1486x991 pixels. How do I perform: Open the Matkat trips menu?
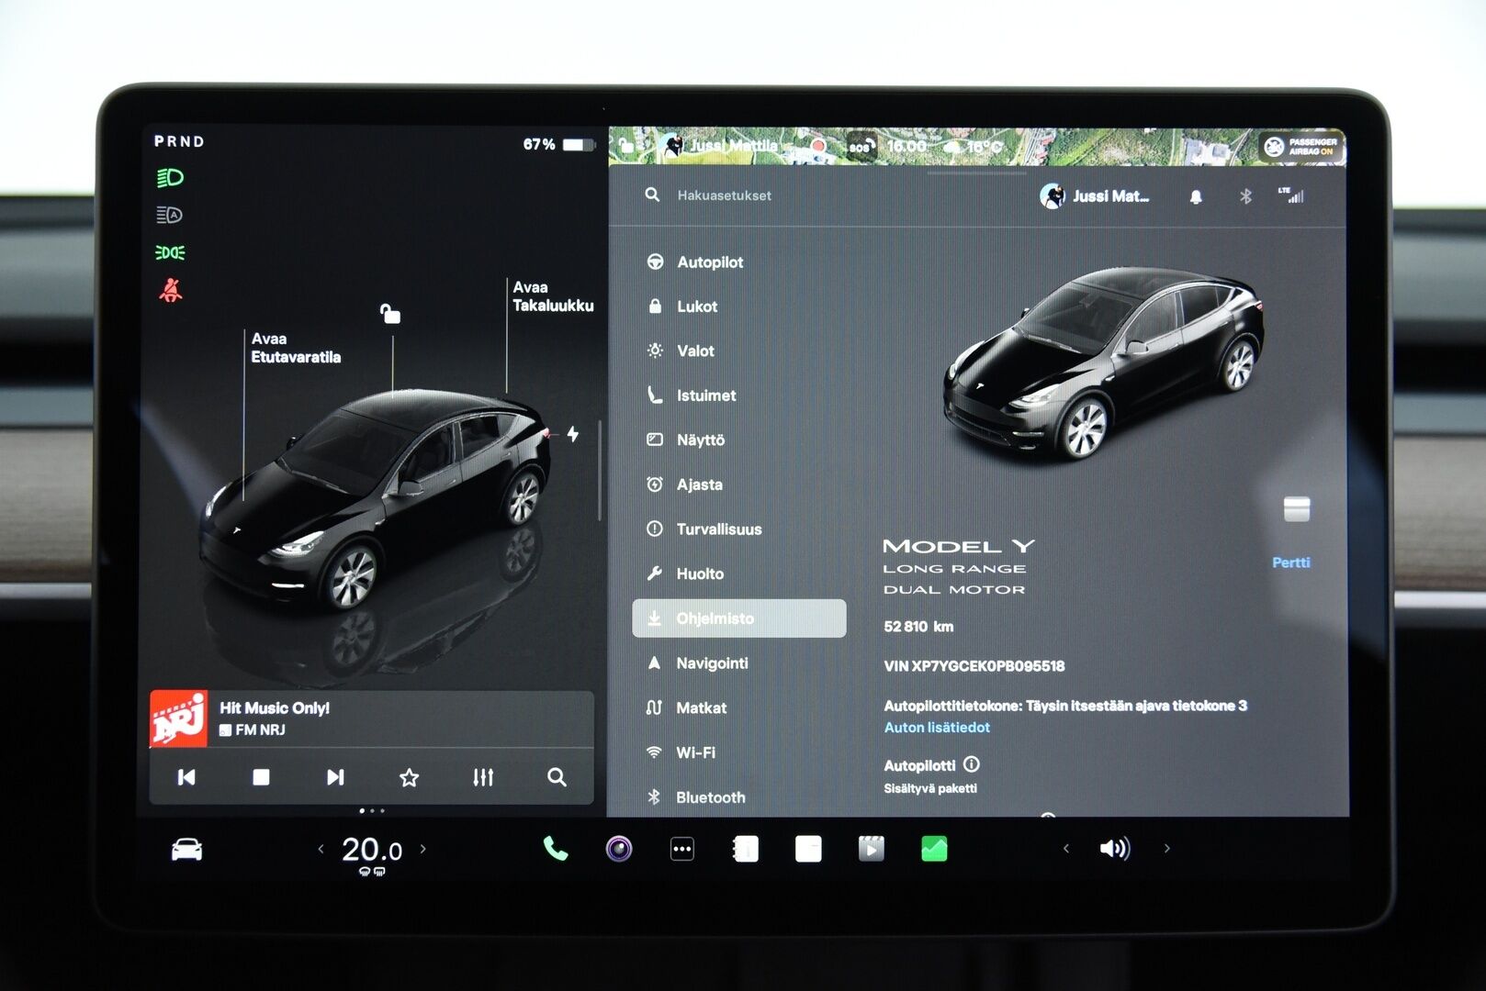(686, 707)
